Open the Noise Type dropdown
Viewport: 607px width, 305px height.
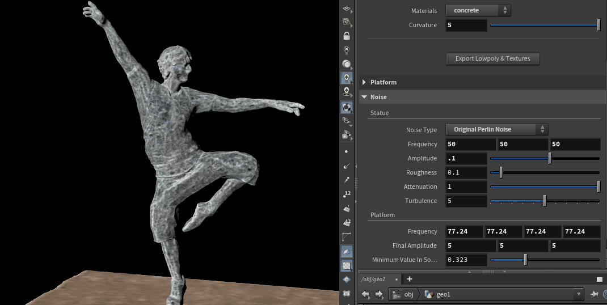496,129
